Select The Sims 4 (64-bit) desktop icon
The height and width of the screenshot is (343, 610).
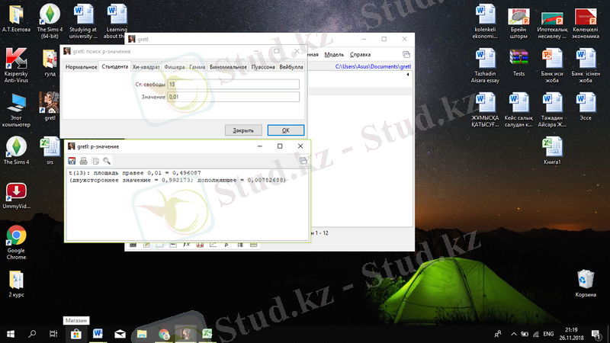[x=50, y=21]
